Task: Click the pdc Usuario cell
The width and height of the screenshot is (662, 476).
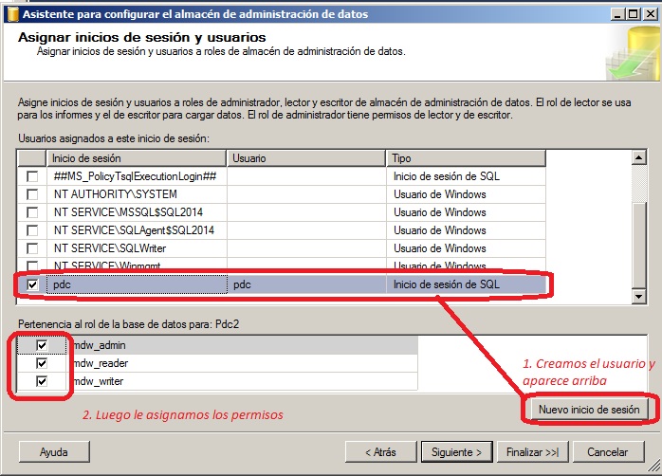Action: click(x=306, y=284)
